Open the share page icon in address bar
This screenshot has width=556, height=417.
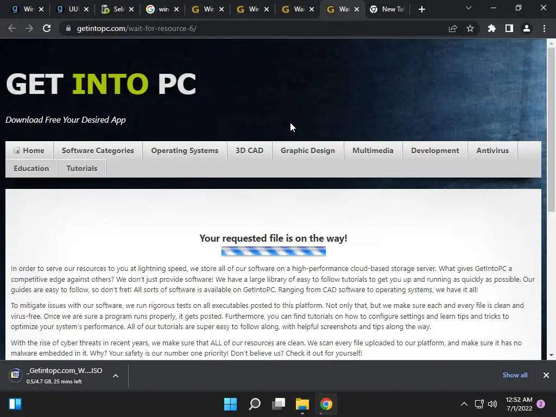(x=453, y=28)
